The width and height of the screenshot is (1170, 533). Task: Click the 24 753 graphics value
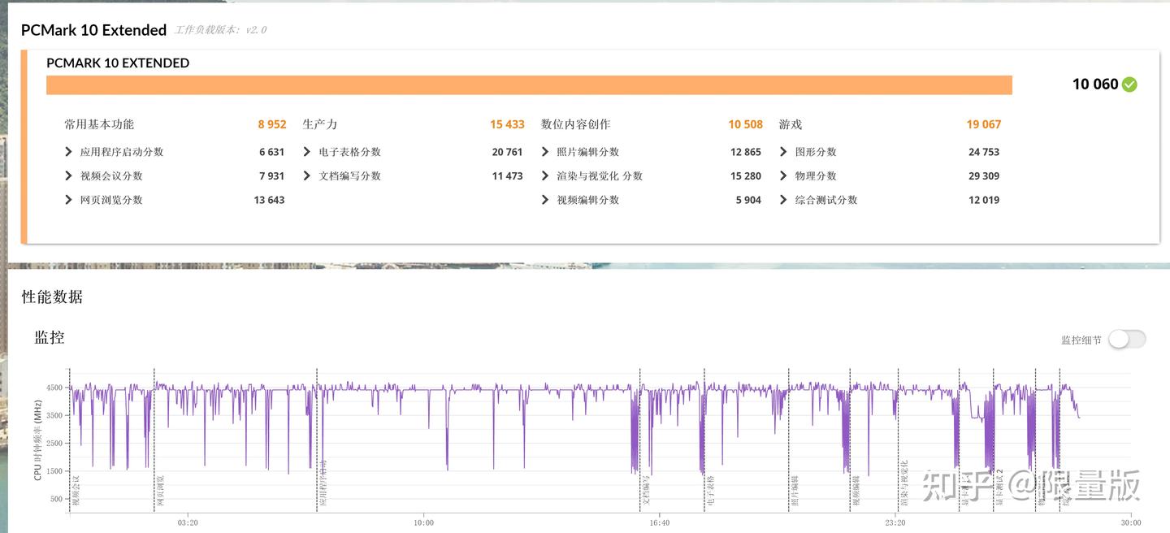984,152
